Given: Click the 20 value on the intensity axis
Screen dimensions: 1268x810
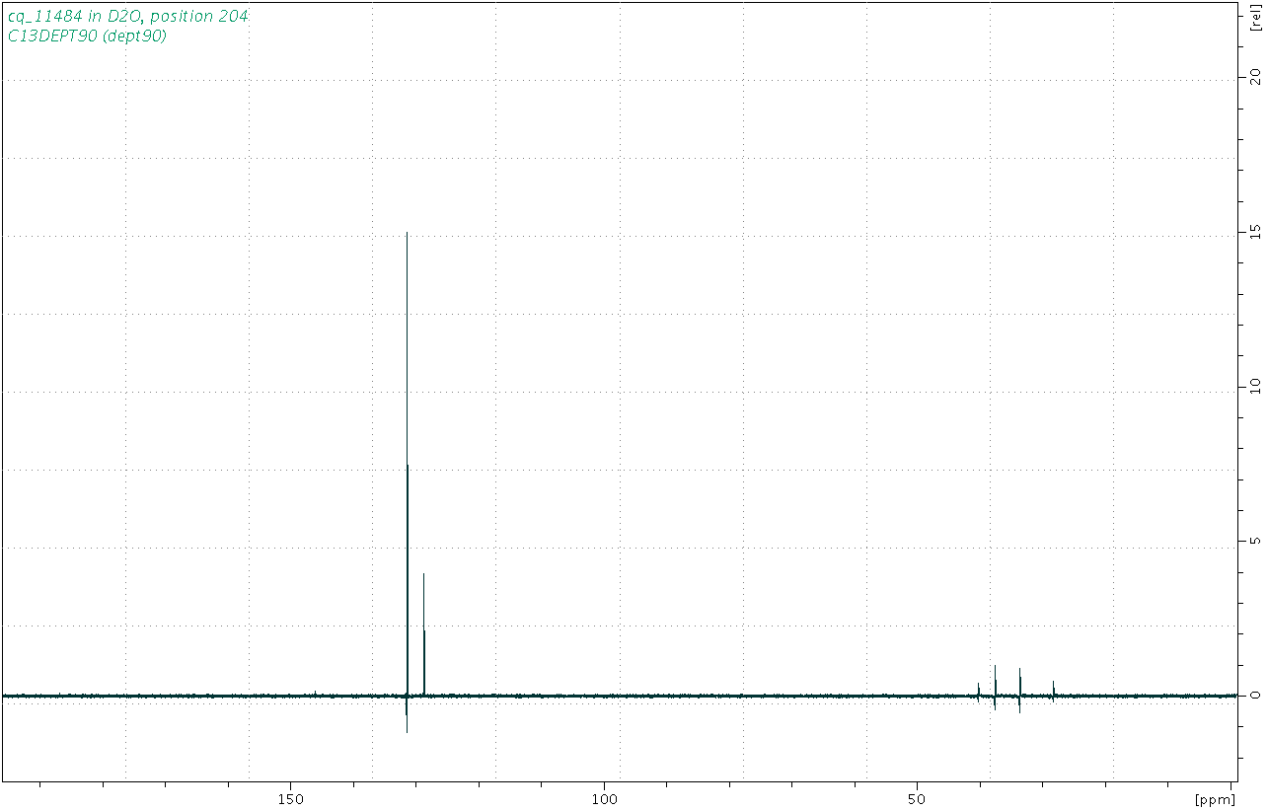Looking at the screenshot, I should pos(1254,76).
